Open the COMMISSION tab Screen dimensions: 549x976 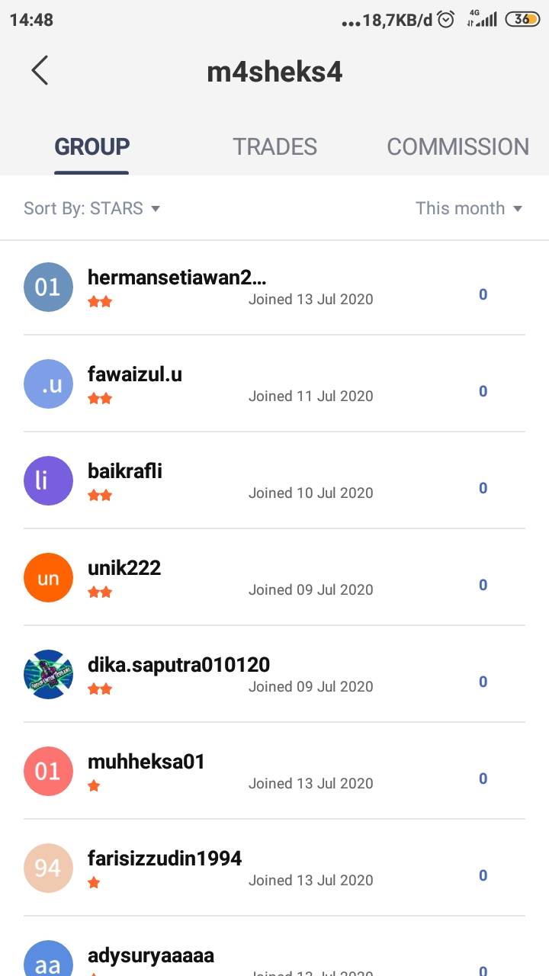tap(457, 146)
